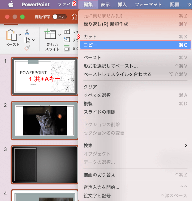Viewport: 192px width, 201px height.
Task: Choose 絵文字と記号 menu item
Action: click(x=135, y=196)
